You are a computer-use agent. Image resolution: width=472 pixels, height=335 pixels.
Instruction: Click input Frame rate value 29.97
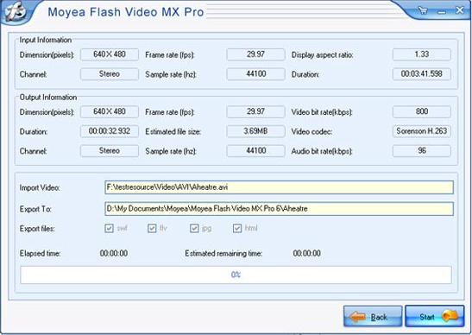256,54
